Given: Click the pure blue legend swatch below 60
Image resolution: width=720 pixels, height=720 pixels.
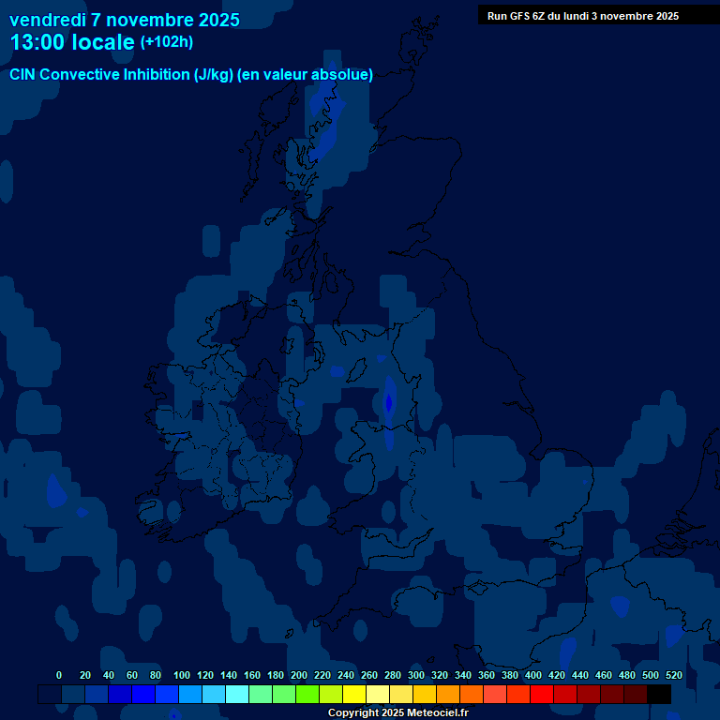Looking at the screenshot, I should tap(143, 695).
